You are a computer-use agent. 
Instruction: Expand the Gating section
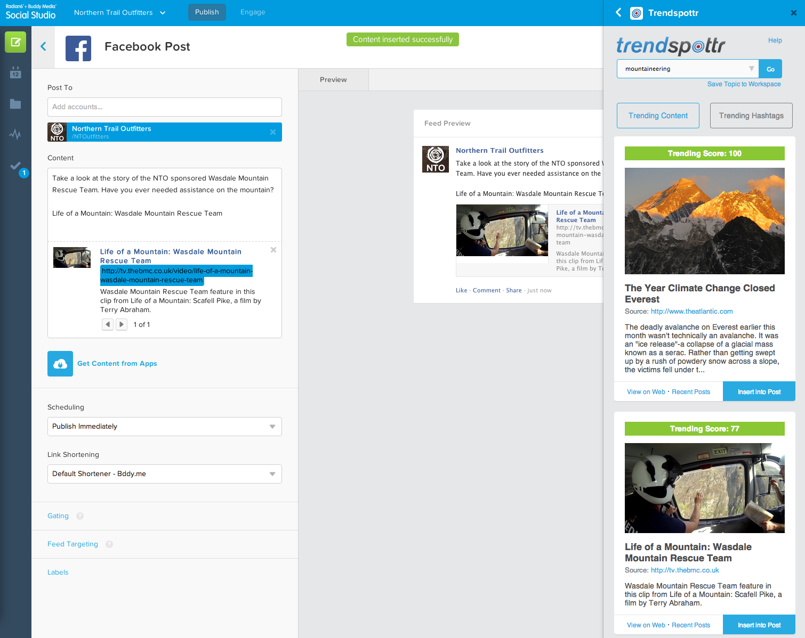(x=58, y=516)
